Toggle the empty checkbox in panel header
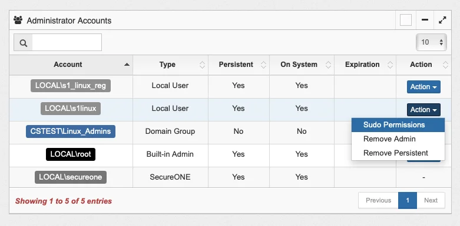 406,20
